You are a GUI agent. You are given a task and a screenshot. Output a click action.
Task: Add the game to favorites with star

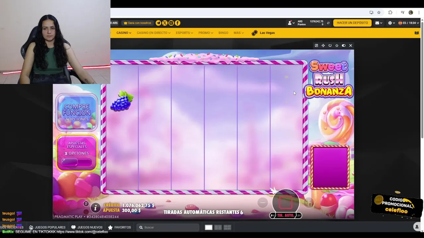pyautogui.click(x=337, y=46)
